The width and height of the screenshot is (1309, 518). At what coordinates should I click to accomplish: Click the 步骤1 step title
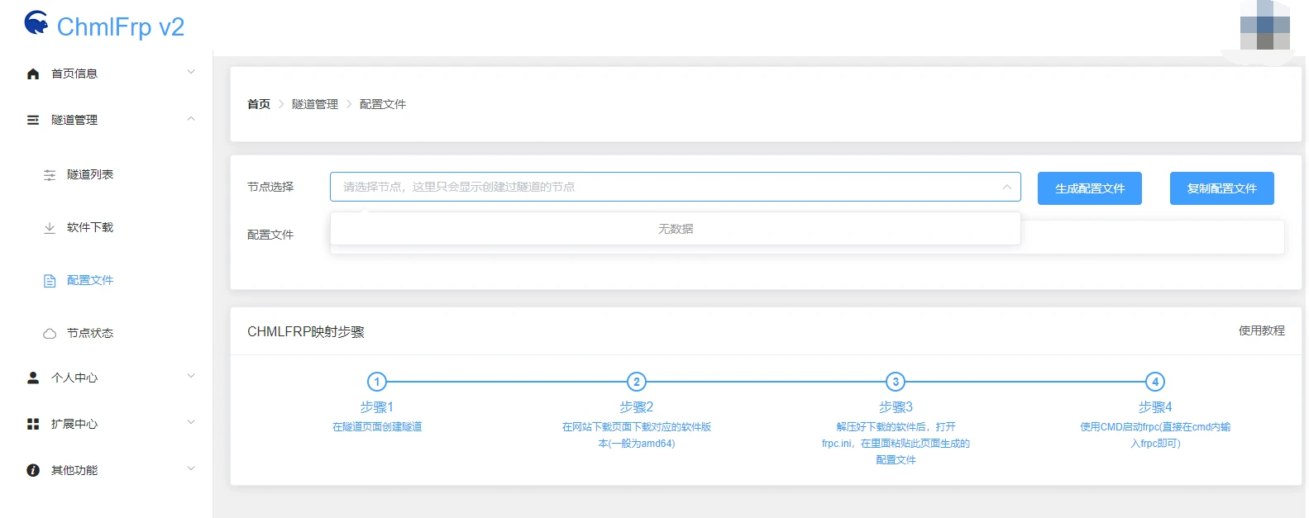pyautogui.click(x=377, y=407)
